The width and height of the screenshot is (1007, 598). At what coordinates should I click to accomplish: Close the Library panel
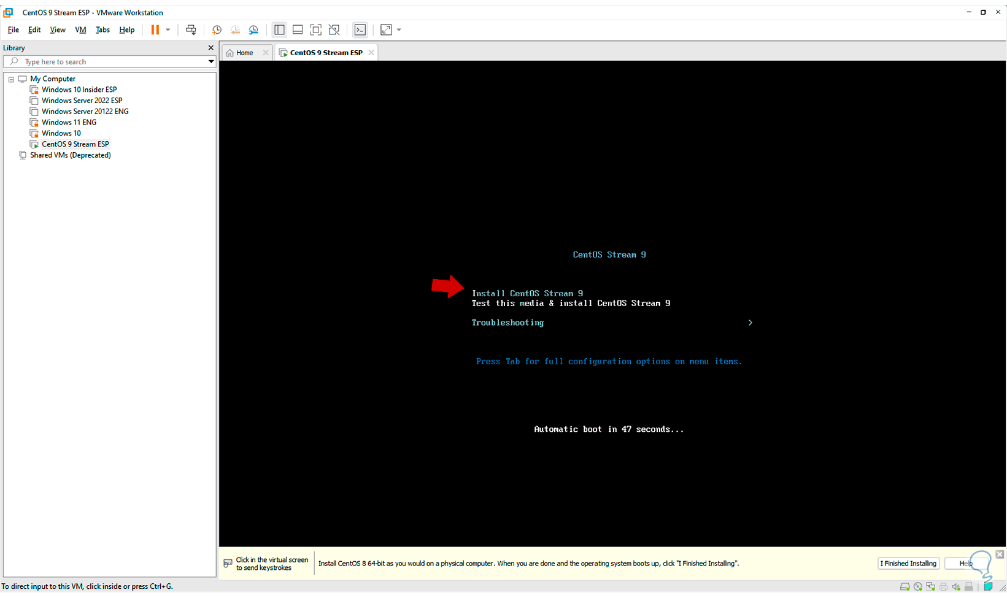coord(210,47)
